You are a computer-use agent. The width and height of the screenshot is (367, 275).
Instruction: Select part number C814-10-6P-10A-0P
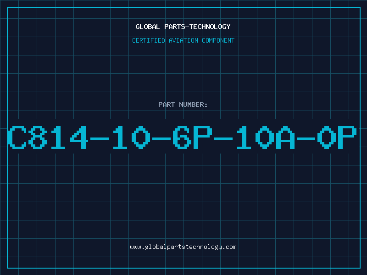pos(182,137)
